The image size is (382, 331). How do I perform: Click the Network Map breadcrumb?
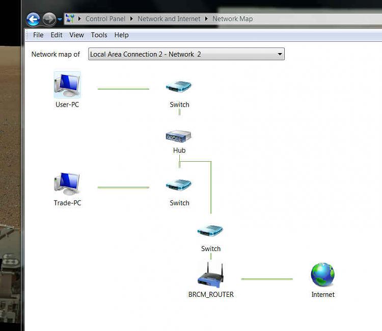[x=232, y=19]
